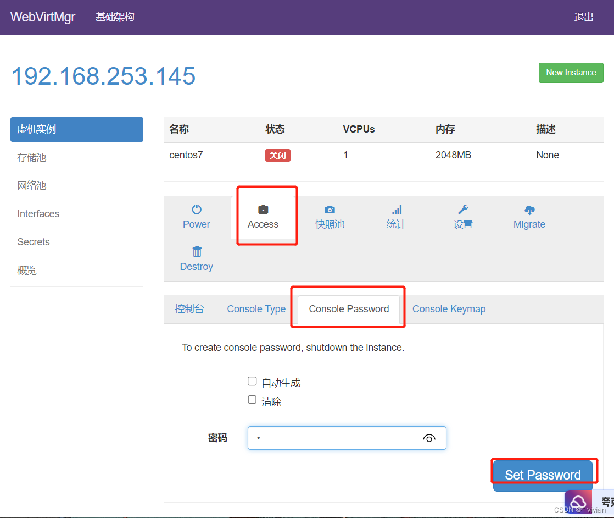Image resolution: width=614 pixels, height=518 pixels.
Task: Click the 192.168.253.145 host heading
Action: (x=103, y=76)
